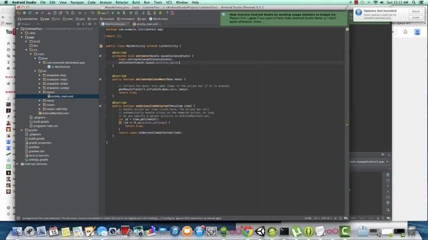This screenshot has height=240, width=428.
Task: Open Unity from the Dock
Action: click(x=260, y=231)
